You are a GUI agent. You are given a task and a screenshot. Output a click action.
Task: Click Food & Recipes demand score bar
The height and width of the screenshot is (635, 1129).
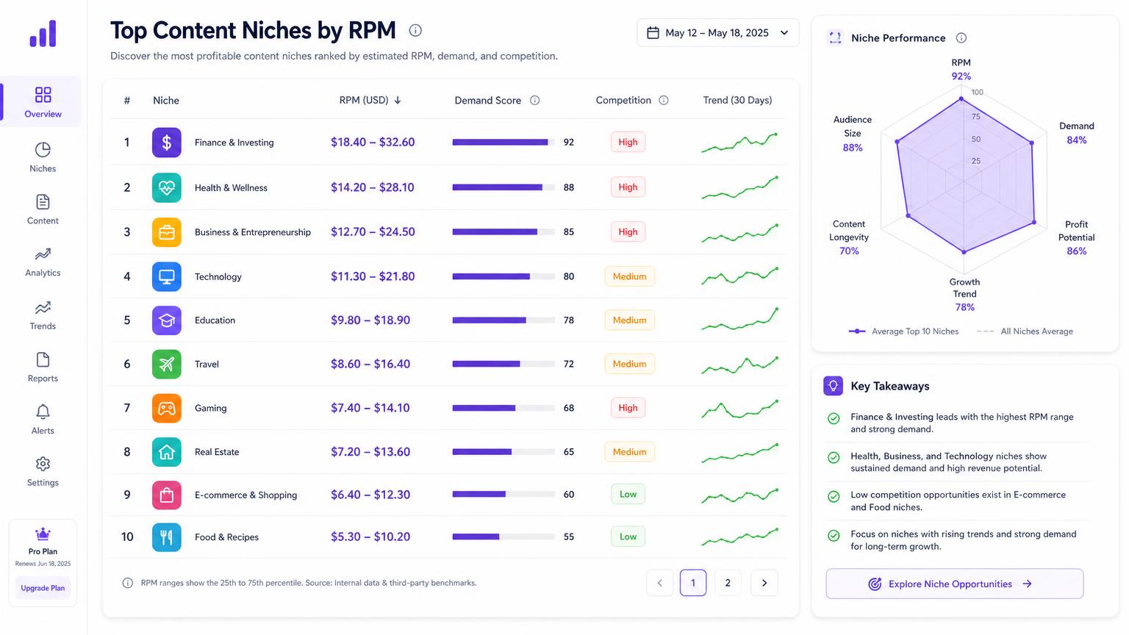point(503,537)
